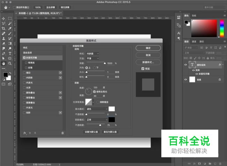Select the Clone Stamp tool
The width and height of the screenshot is (227, 166).
point(3,38)
